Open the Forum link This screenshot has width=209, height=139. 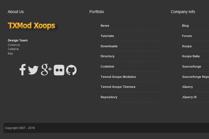(187, 36)
